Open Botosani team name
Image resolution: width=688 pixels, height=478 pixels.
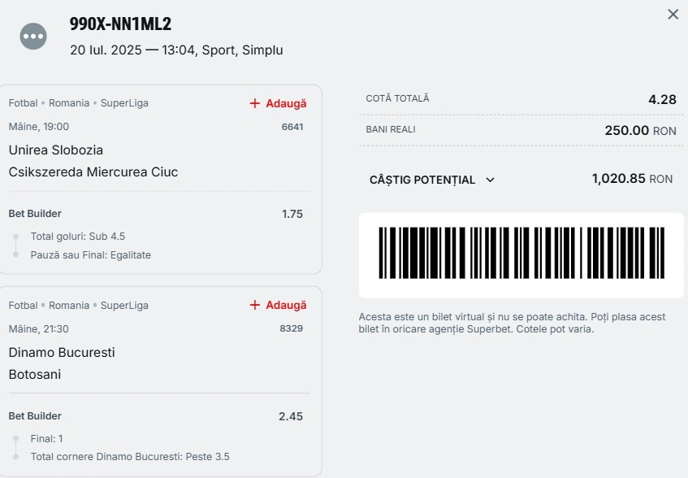(35, 375)
